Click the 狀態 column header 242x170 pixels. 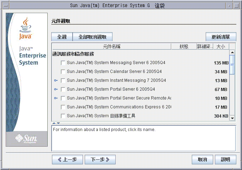point(184,46)
